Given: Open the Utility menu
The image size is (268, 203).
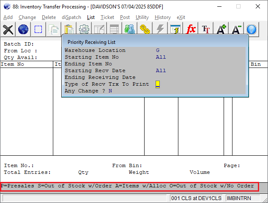Looking at the screenshot, I should click(142, 17).
